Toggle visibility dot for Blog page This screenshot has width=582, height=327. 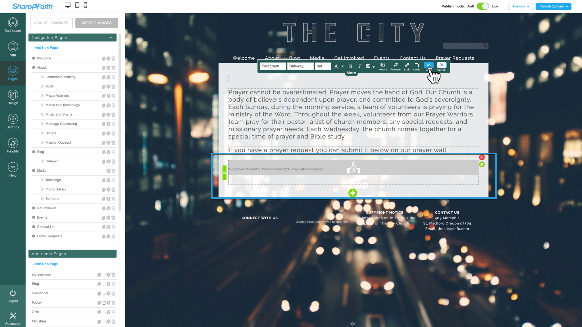coord(34,152)
